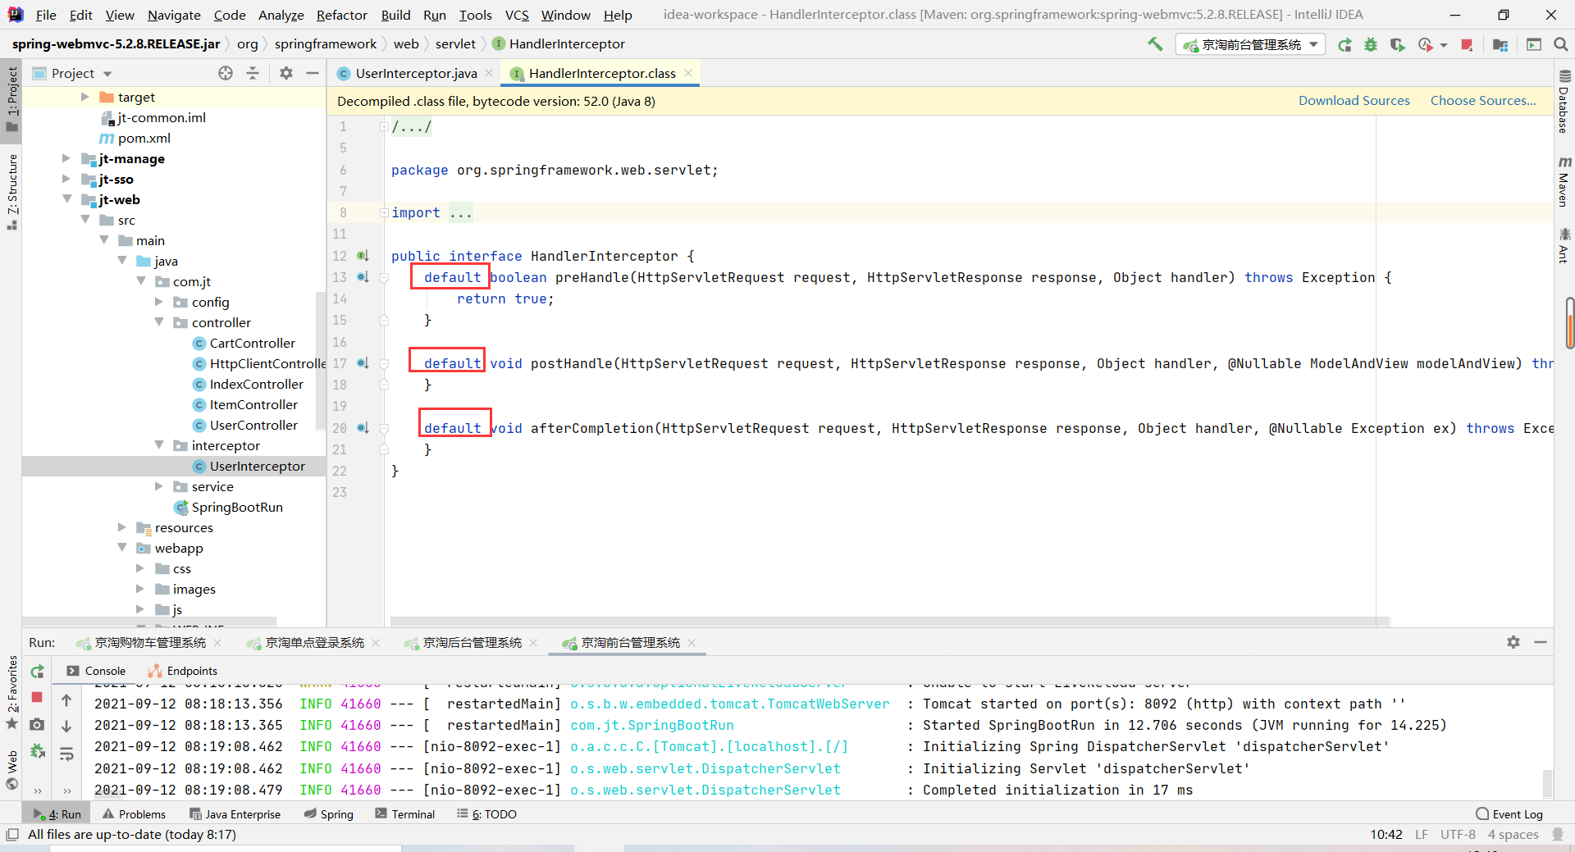Select UserInterceptor in project tree
Image resolution: width=1575 pixels, height=852 pixels.
click(x=257, y=466)
